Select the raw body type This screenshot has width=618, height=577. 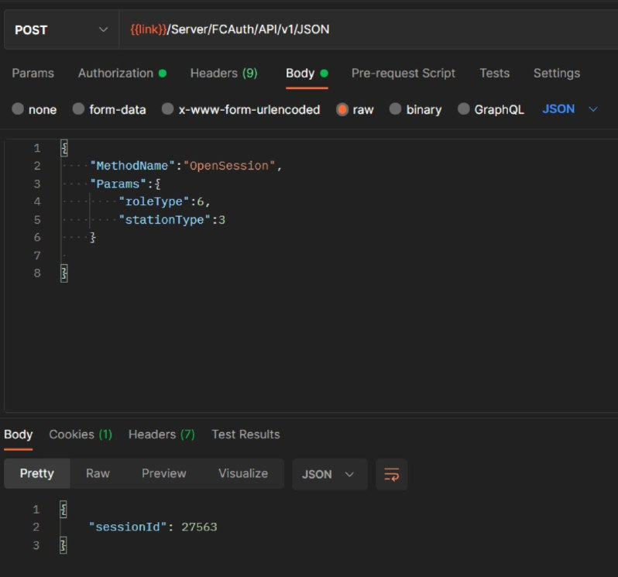[x=355, y=109]
